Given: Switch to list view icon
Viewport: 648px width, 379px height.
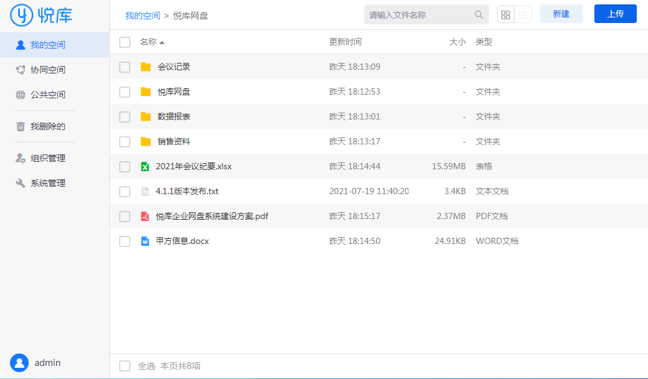Looking at the screenshot, I should click(x=523, y=15).
